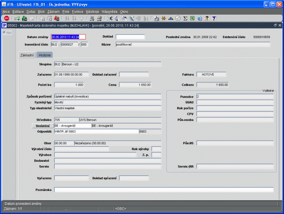Click the context help question mark icon
Screen dimensions: 284x214
(214, 18)
